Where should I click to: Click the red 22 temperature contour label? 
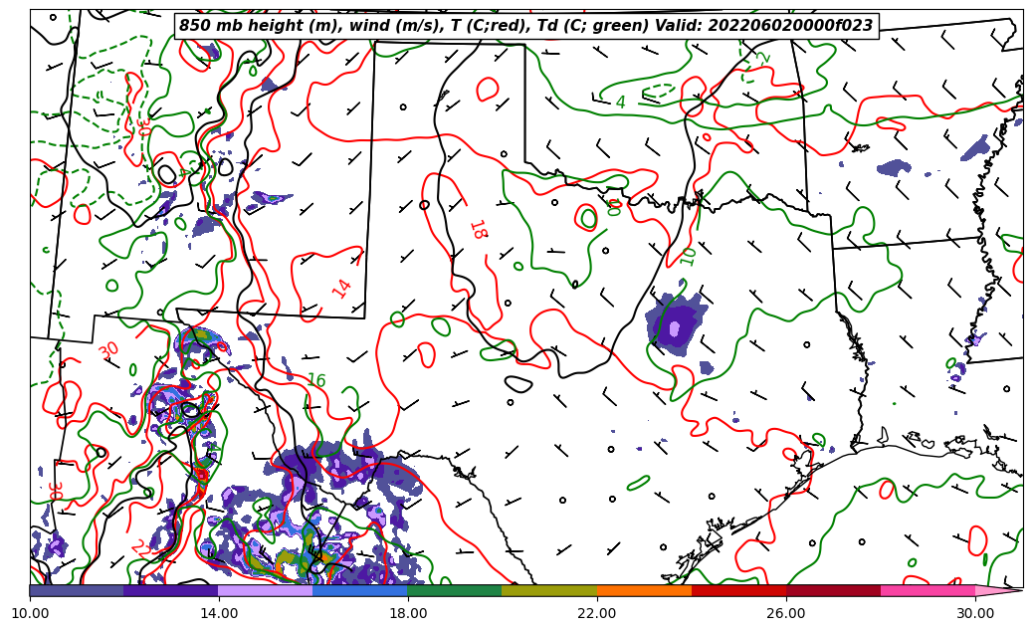point(139,547)
